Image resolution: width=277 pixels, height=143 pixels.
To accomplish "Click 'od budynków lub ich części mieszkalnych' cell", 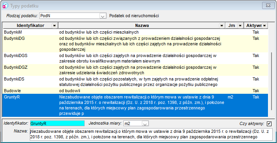I will [99, 32].
